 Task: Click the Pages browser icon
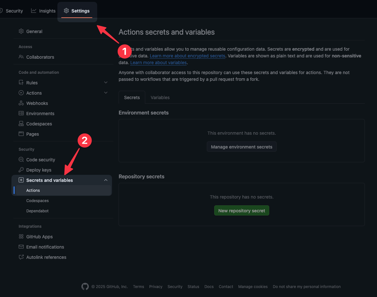[21, 134]
